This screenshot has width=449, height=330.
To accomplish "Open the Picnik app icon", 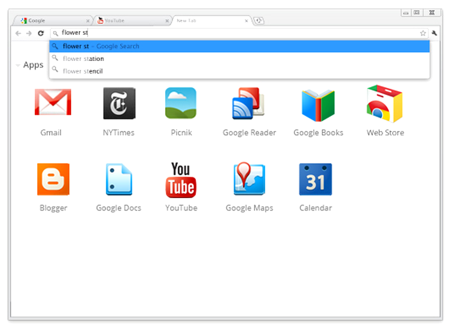I will tap(181, 103).
